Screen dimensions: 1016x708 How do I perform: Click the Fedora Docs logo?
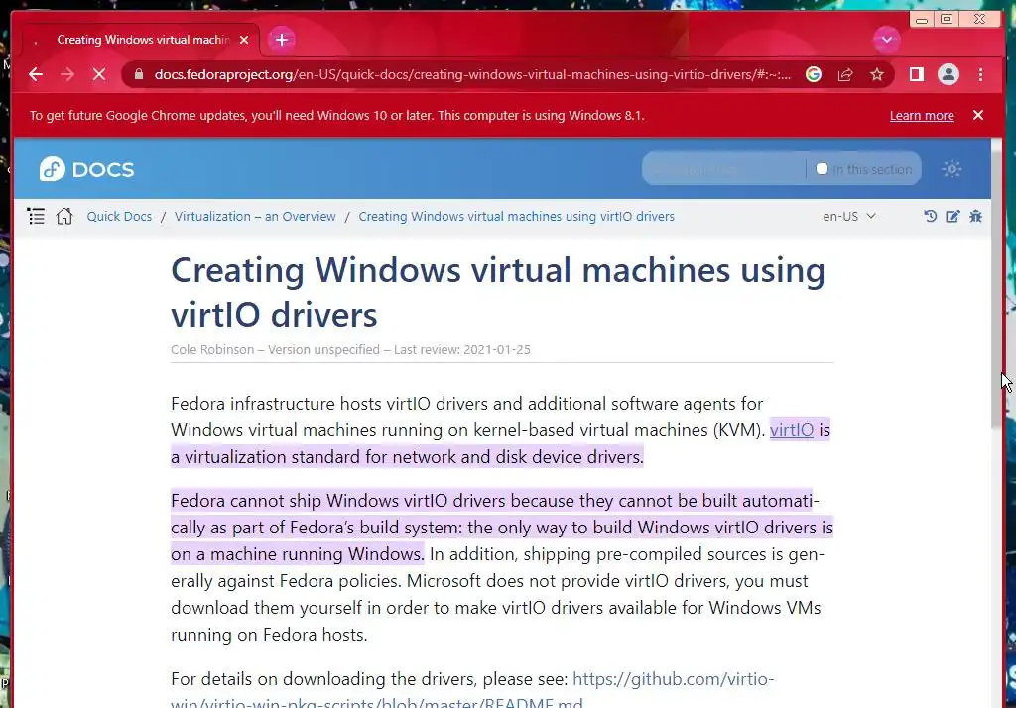pos(87,169)
